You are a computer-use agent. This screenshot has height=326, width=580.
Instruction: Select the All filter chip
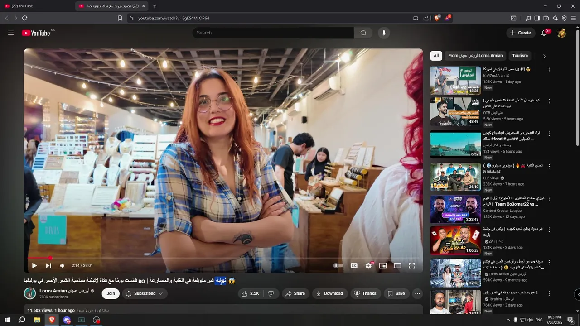(436, 56)
